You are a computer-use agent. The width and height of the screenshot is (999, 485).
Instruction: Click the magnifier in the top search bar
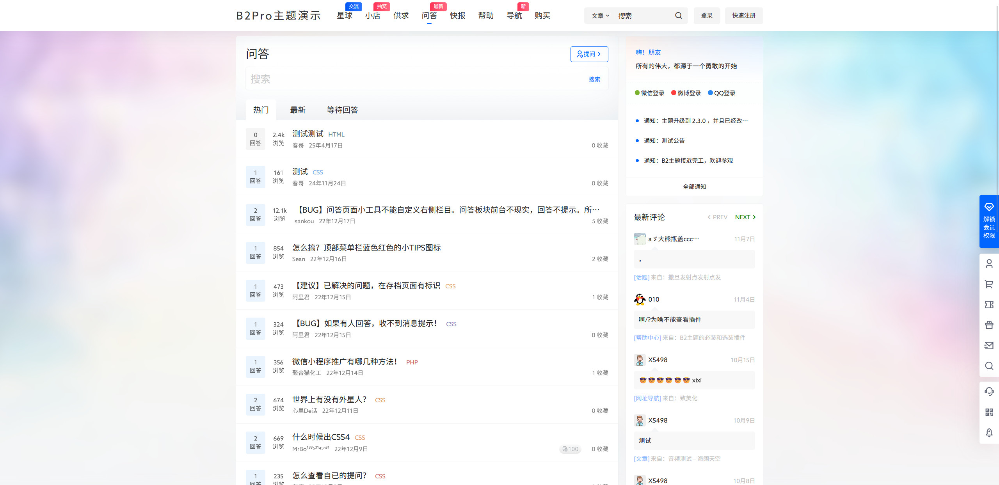pos(679,16)
